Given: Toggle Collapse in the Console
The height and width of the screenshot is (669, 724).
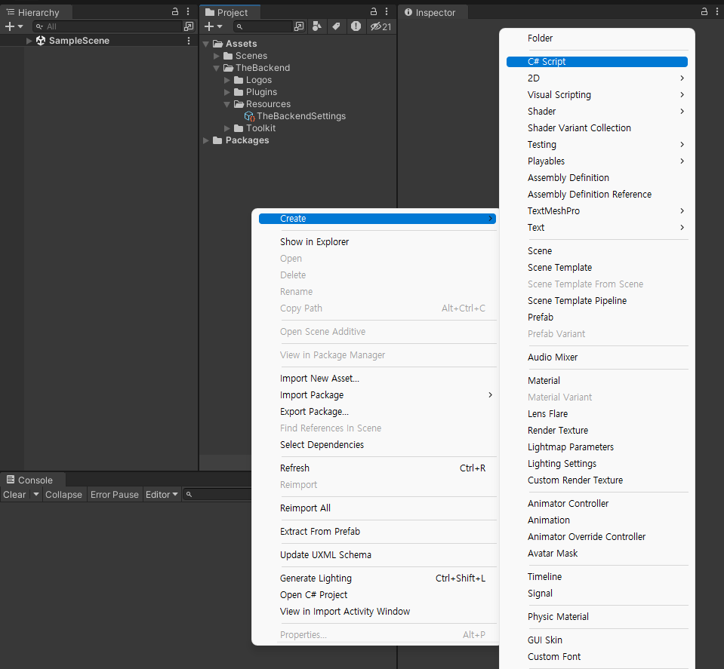Looking at the screenshot, I should coord(63,494).
